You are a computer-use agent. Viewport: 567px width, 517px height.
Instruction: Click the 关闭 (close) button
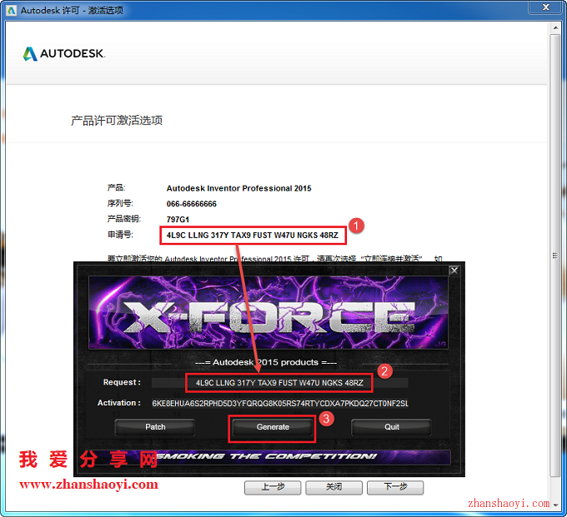(x=334, y=487)
